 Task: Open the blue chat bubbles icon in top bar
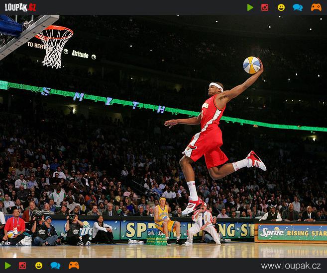click(298, 7)
